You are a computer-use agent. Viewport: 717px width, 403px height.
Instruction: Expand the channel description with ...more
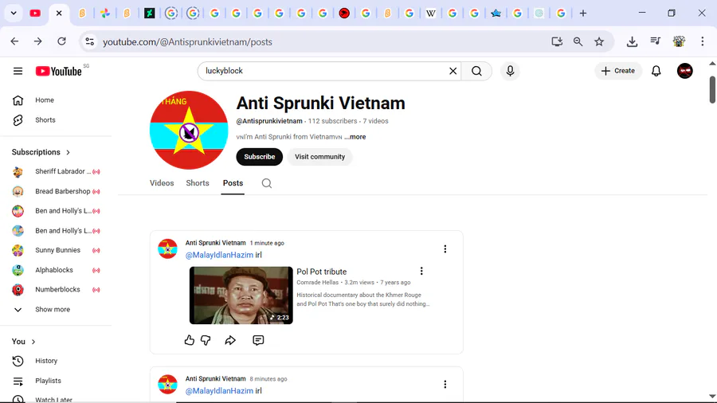pyautogui.click(x=355, y=137)
